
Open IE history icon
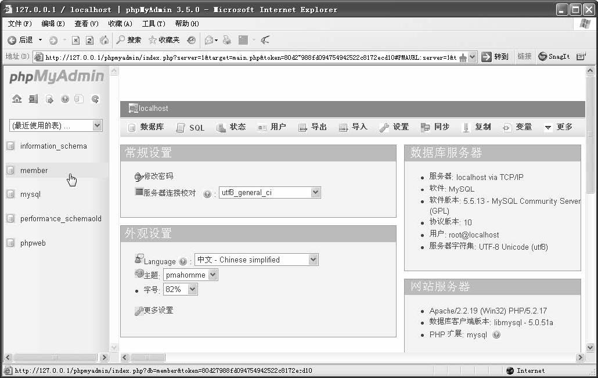click(192, 40)
